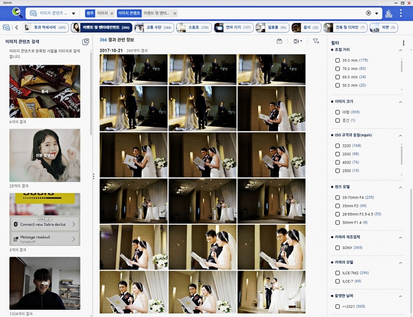This screenshot has width=413, height=317.
Task: Click the filter funnel icon above the results
Action: tap(315, 41)
